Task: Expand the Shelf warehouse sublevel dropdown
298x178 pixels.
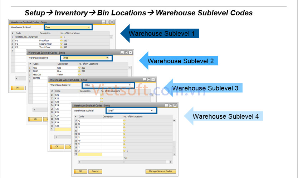Action: tap(152, 111)
